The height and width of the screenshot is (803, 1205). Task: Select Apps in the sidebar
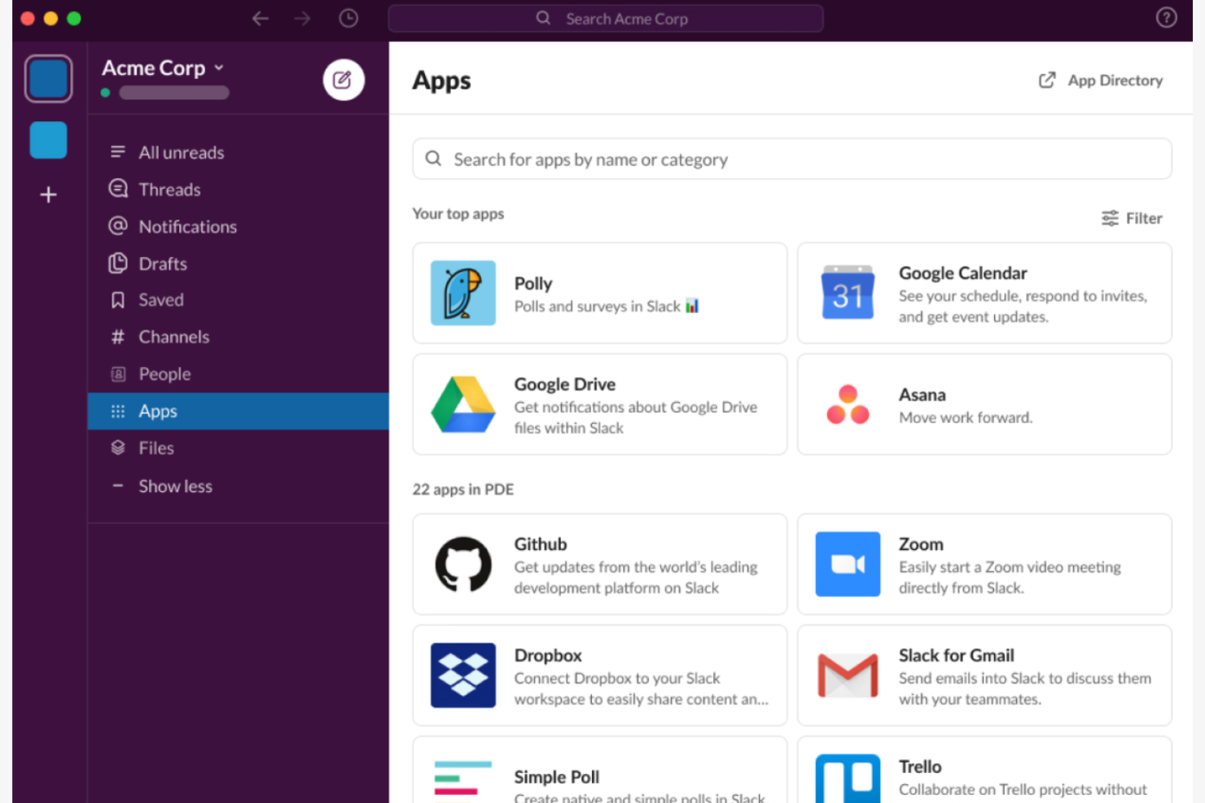coord(238,411)
